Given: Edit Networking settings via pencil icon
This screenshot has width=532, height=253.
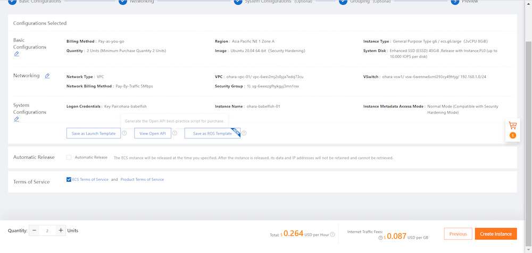Looking at the screenshot, I should pos(47,76).
